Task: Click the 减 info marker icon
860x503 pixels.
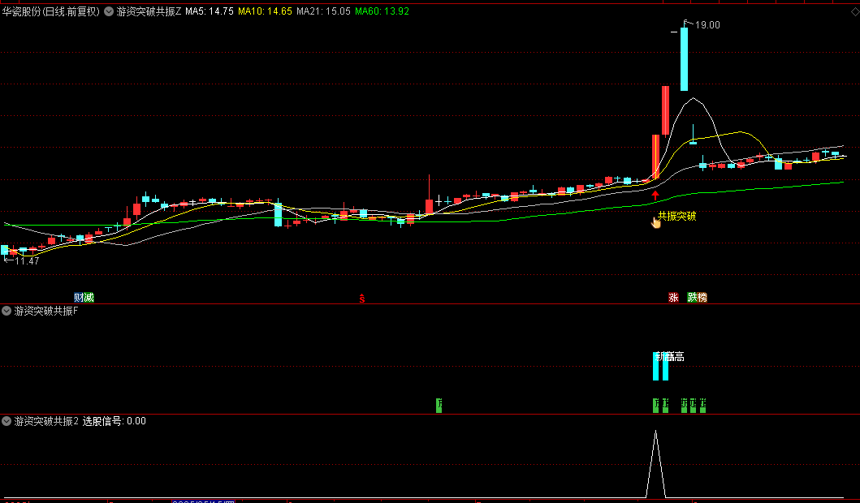Action: pyautogui.click(x=89, y=298)
